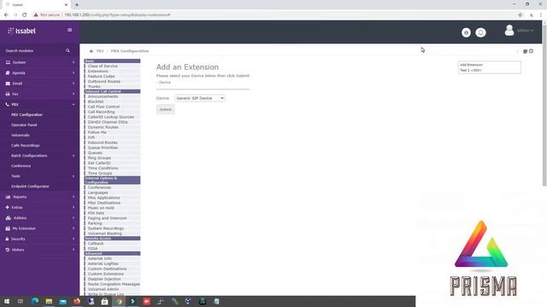Collapse the PBX sidebar menu
Screen dimensions: 547x307
pyautogui.click(x=40, y=104)
